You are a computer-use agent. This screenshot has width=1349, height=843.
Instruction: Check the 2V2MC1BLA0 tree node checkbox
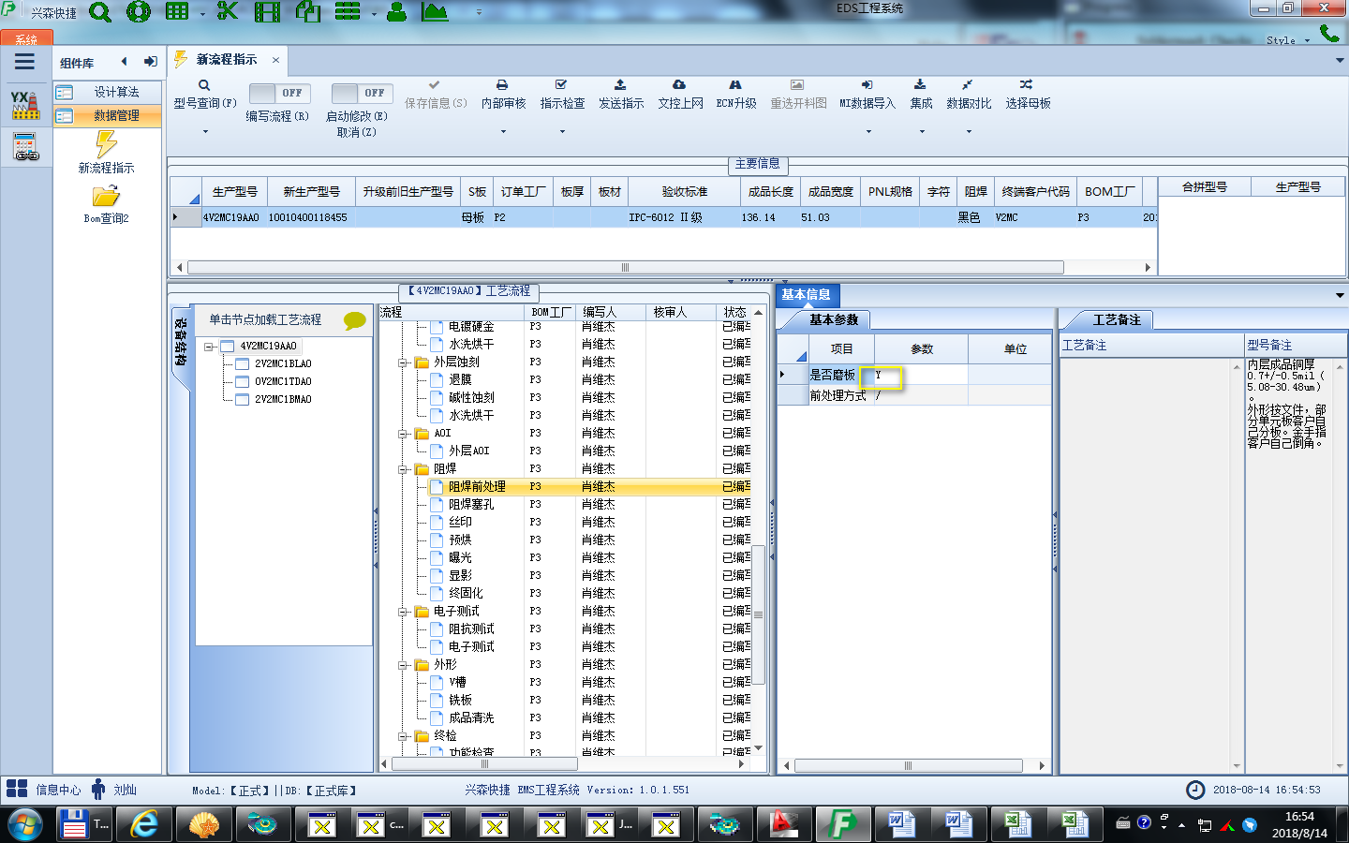click(242, 363)
